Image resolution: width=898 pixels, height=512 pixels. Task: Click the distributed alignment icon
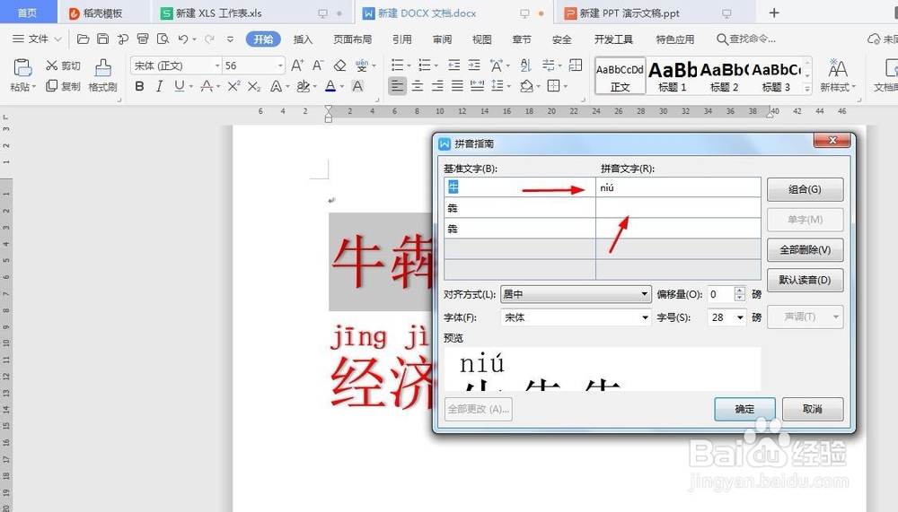477,86
